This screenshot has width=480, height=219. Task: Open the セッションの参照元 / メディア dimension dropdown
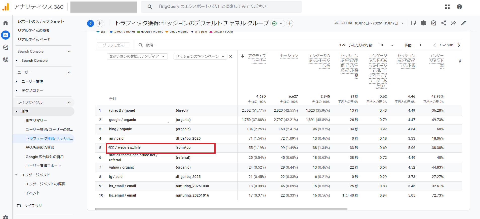click(x=137, y=56)
